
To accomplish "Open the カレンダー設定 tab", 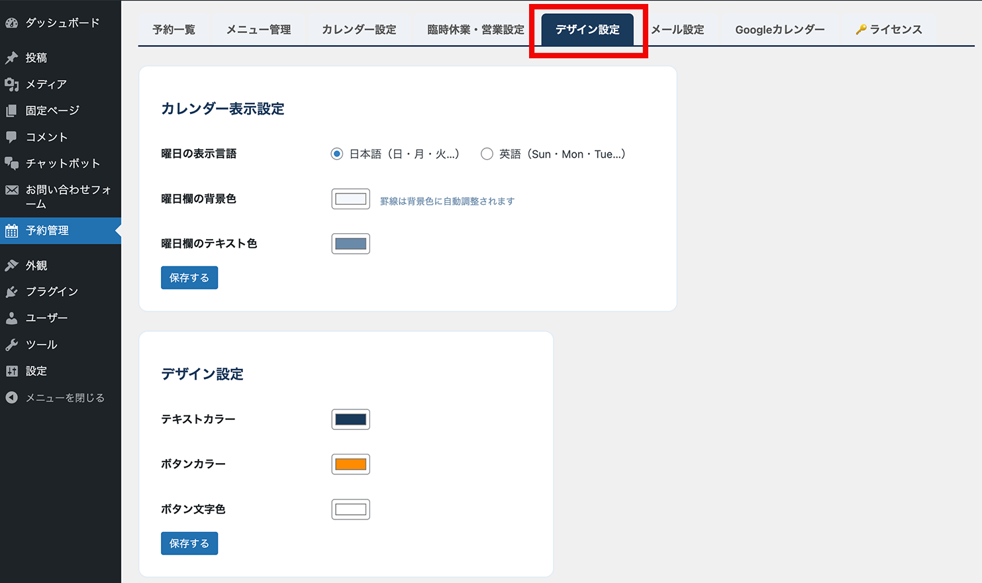I will [x=359, y=30].
